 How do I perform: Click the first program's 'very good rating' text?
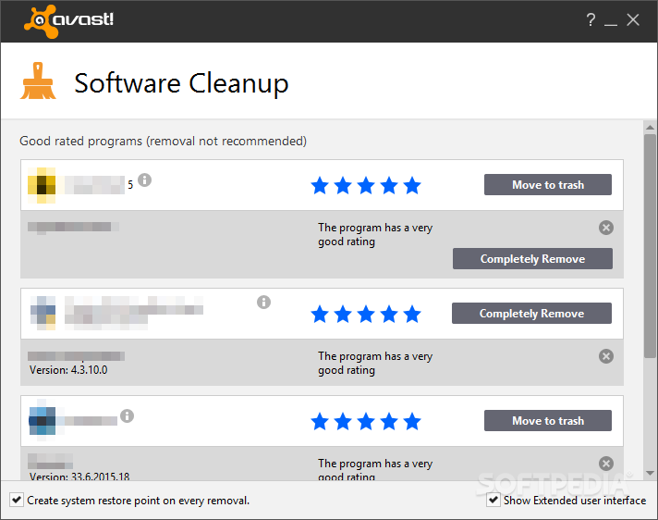(x=375, y=234)
